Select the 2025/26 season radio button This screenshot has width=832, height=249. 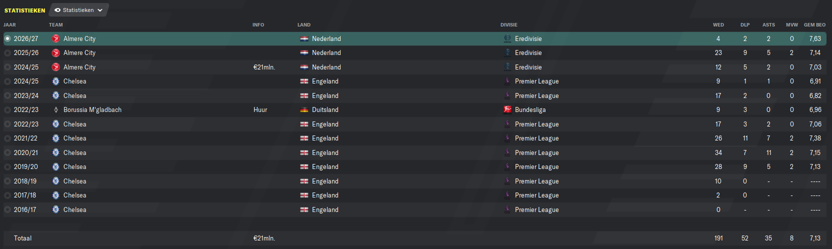coord(7,52)
